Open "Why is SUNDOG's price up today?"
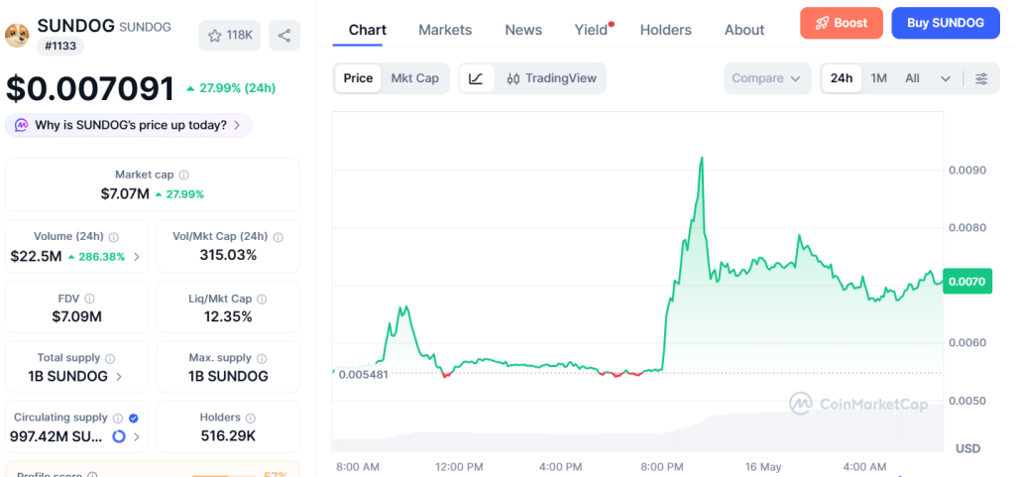The image size is (1015, 477). pos(129,126)
